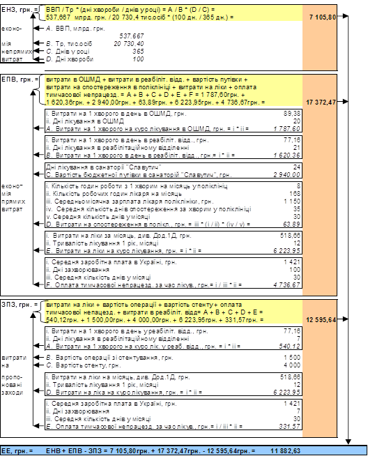Click the arrow pointing to A. ВВП
368x456 pixels.
pyautogui.click(x=38, y=28)
